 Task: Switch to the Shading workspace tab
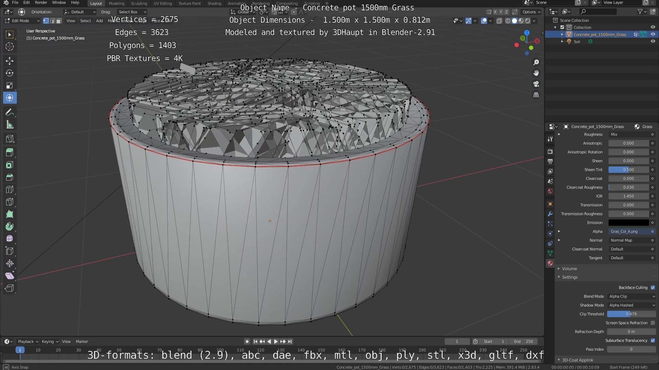[x=214, y=3]
